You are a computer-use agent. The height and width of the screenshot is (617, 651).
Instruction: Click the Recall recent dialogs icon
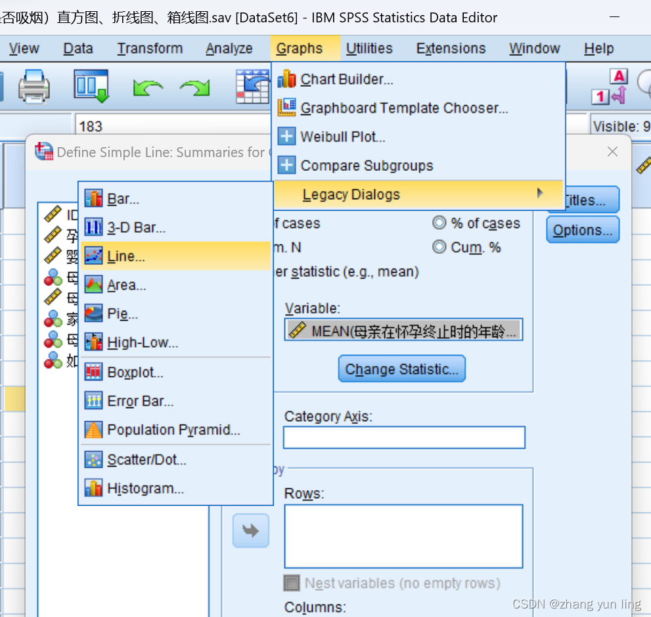tap(91, 86)
